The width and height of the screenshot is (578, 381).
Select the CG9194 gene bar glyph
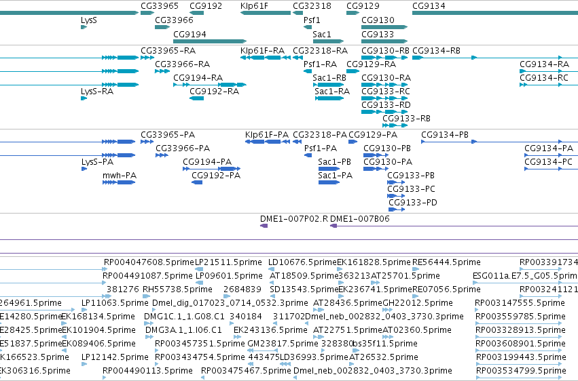pos(210,41)
